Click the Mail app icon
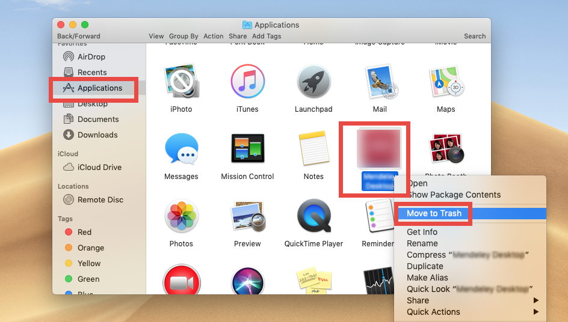Screen dimensions: 568x322 tap(380, 83)
